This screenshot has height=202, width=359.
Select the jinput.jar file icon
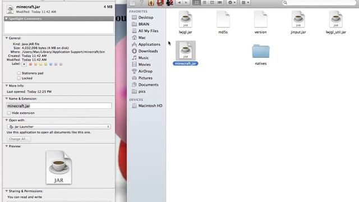coord(298,20)
